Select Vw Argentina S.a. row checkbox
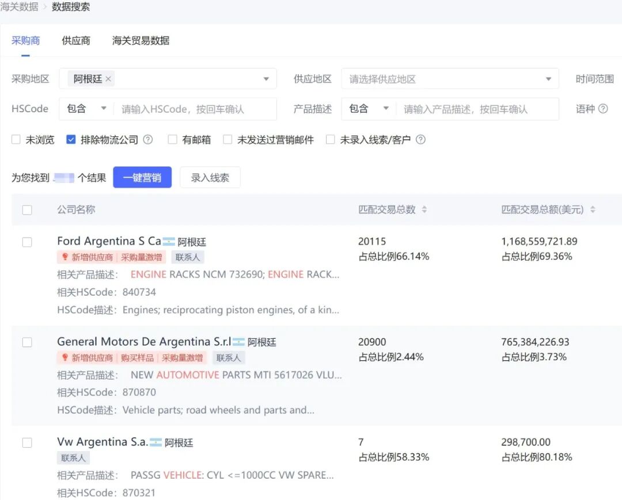The width and height of the screenshot is (622, 500). coord(27,442)
